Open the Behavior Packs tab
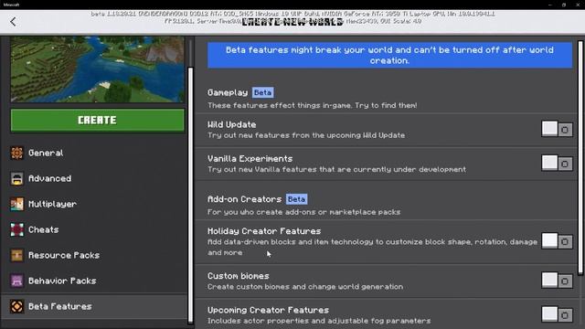The width and height of the screenshot is (585, 329). click(94, 281)
